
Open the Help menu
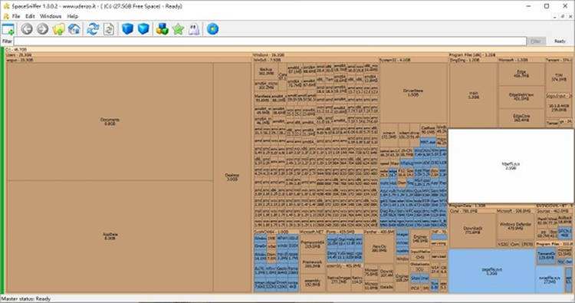[x=73, y=16]
